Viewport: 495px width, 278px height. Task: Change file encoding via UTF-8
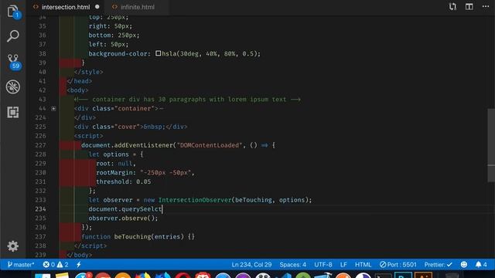pyautogui.click(x=323, y=264)
